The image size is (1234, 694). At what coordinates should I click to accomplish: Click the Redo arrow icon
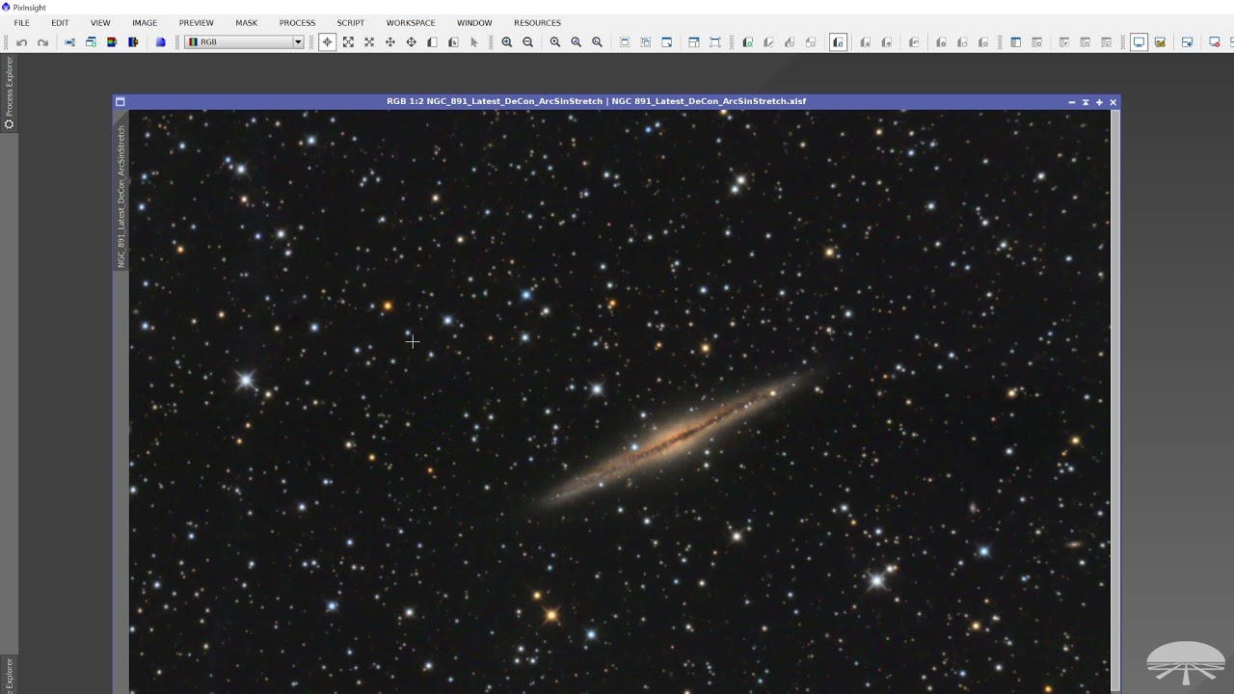pyautogui.click(x=42, y=42)
